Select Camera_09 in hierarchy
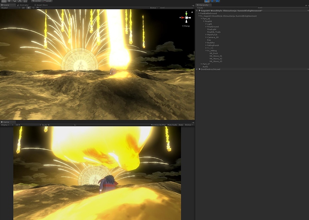Viewport: 309px width, 220px height. tap(213, 37)
